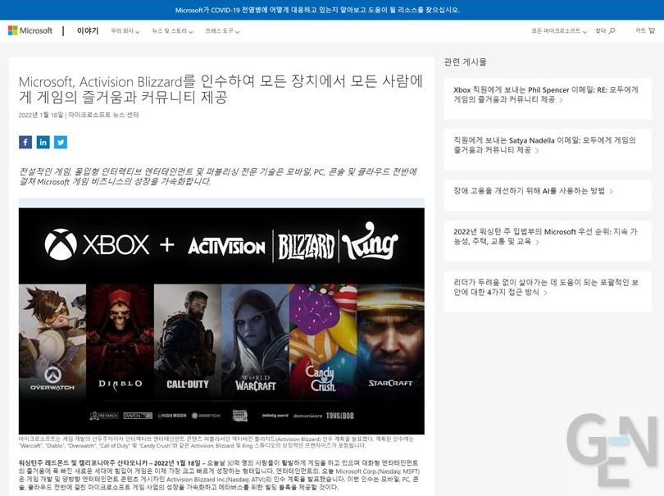The image size is (664, 496).
Task: Click the publication date 2022년 1월 18일
Action: pyautogui.click(x=41, y=115)
